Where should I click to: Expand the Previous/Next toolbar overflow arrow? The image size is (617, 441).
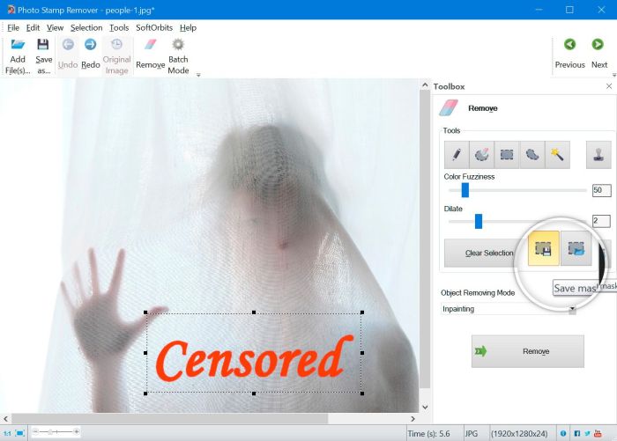[613, 75]
